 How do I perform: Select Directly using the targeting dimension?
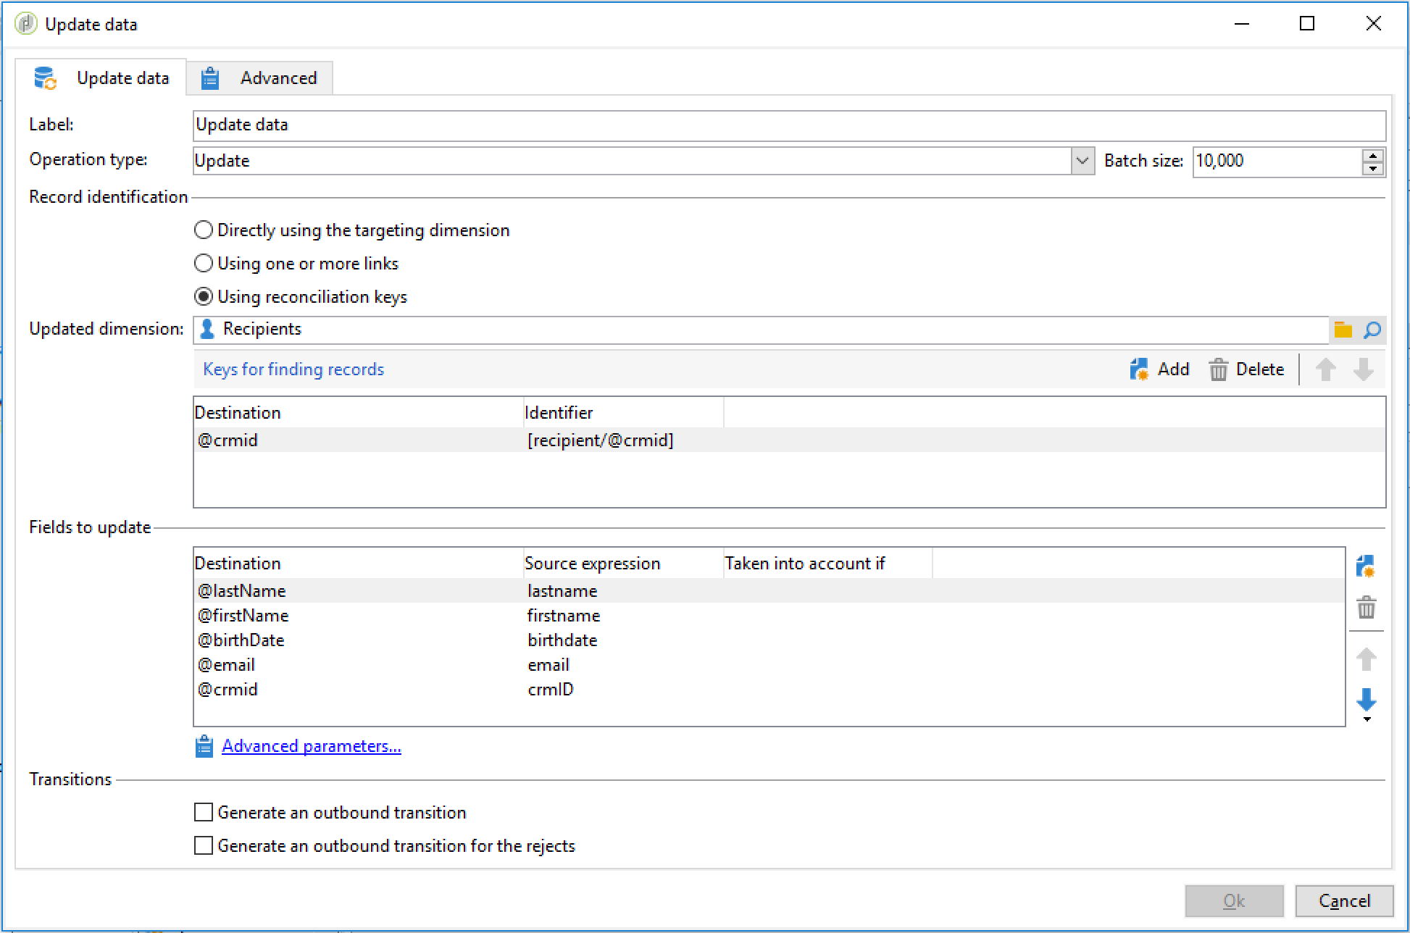(204, 230)
